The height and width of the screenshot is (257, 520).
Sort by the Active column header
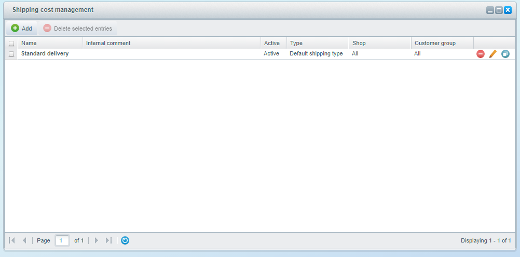273,43
